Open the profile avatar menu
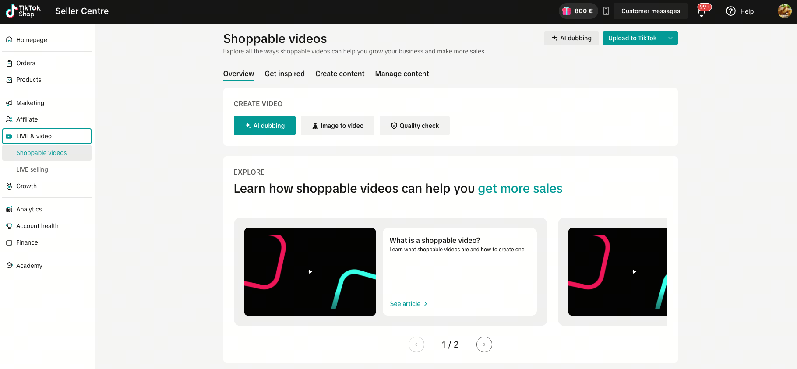Image resolution: width=797 pixels, height=369 pixels. point(784,11)
